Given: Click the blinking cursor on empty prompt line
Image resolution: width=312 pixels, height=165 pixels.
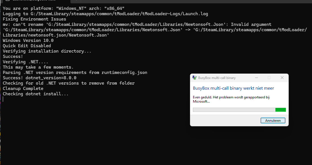Looking at the screenshot, I should point(3,99).
